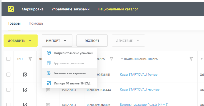Collapse the ИМПОРТ dropdown button
Image resolution: width=204 pixels, height=106 pixels.
(x=57, y=41)
